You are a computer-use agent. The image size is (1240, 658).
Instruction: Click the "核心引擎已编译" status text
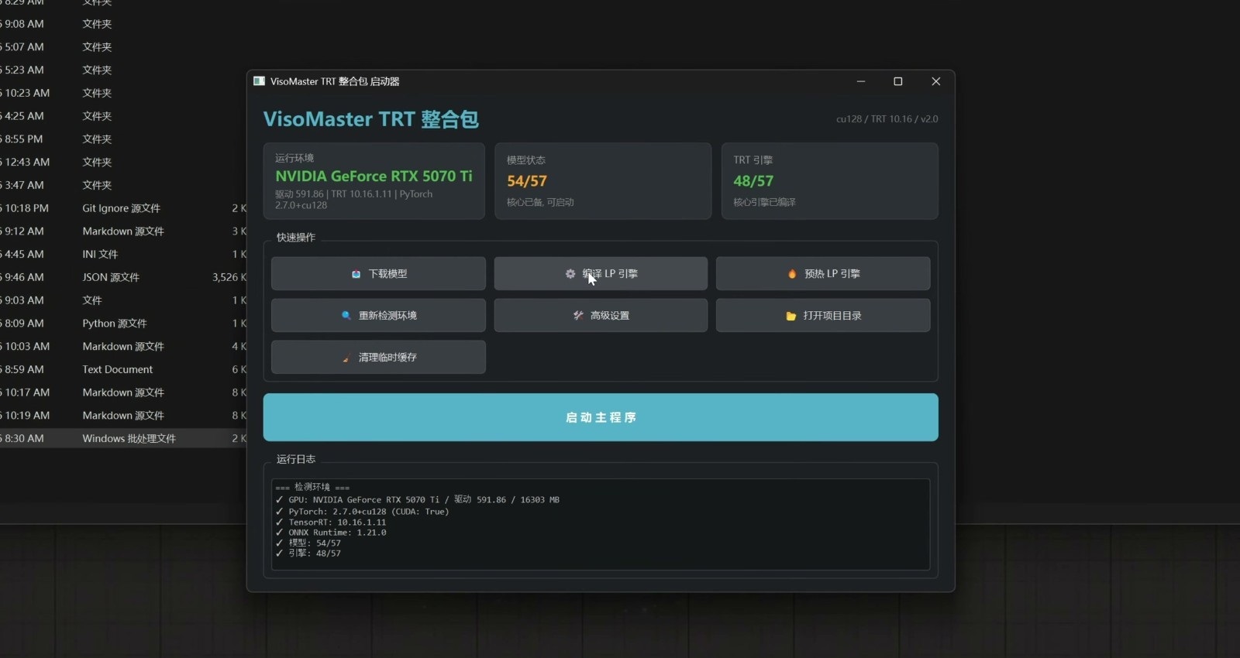tap(764, 203)
